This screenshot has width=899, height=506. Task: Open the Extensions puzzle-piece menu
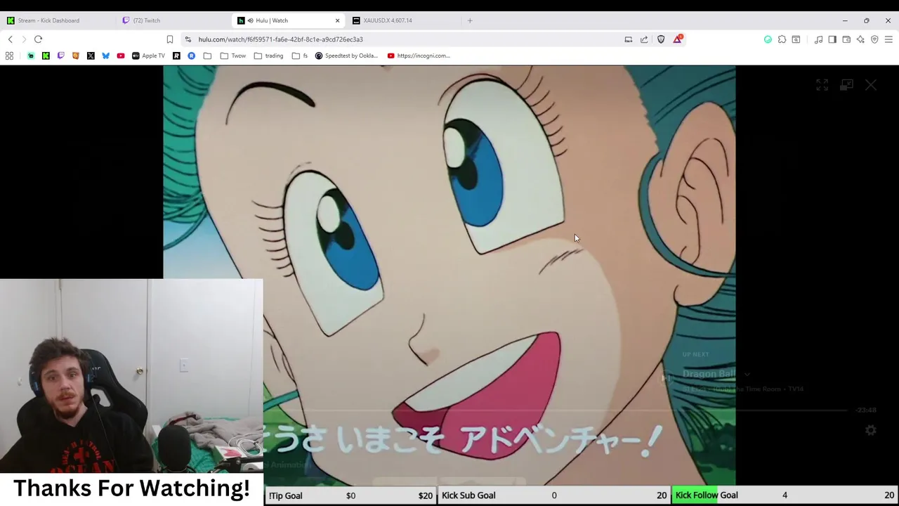point(782,39)
